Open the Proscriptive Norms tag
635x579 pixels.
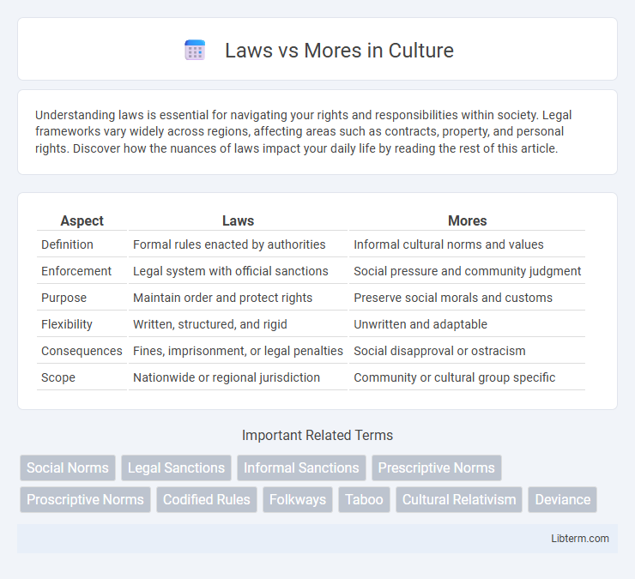point(85,499)
